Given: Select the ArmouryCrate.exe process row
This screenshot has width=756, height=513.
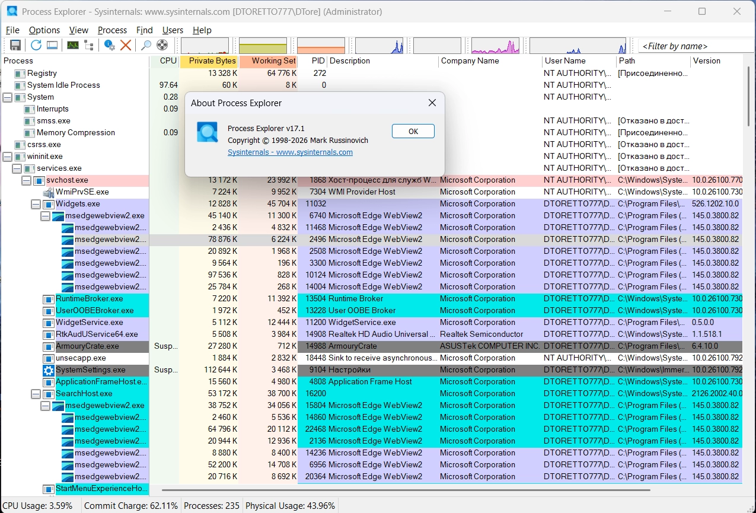Looking at the screenshot, I should 87,346.
